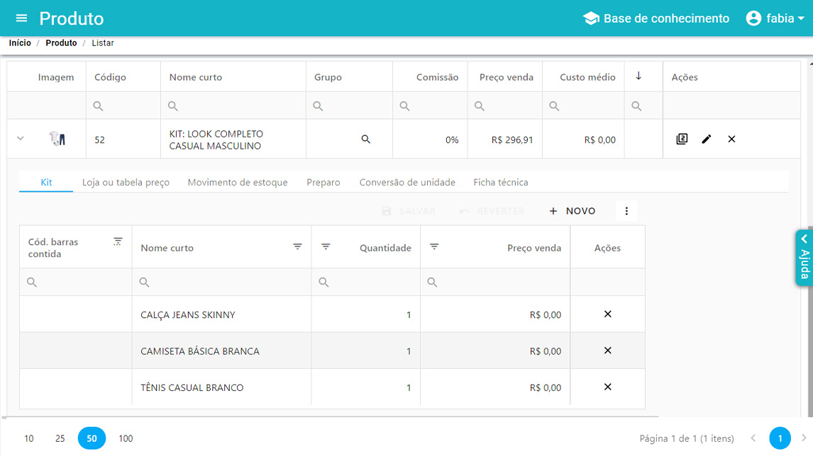Image resolution: width=813 pixels, height=456 pixels.
Task: Open the hamburger navigation menu
Action: (21, 18)
